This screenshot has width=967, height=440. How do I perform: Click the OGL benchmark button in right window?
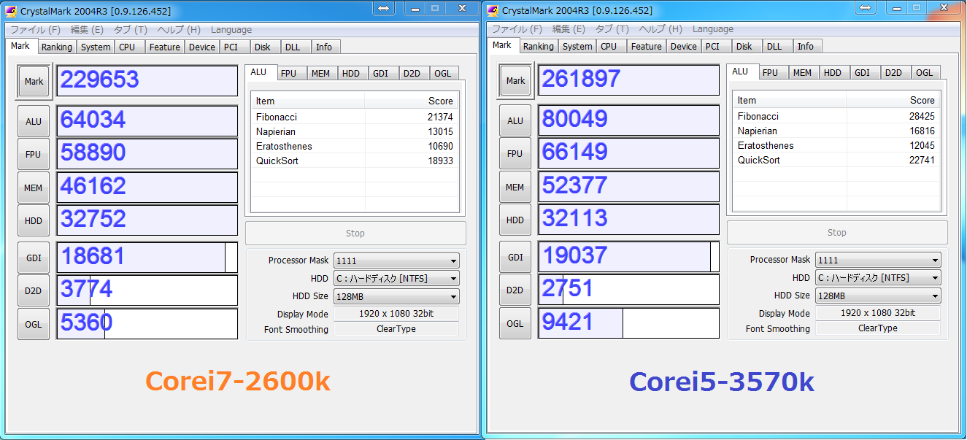[515, 323]
